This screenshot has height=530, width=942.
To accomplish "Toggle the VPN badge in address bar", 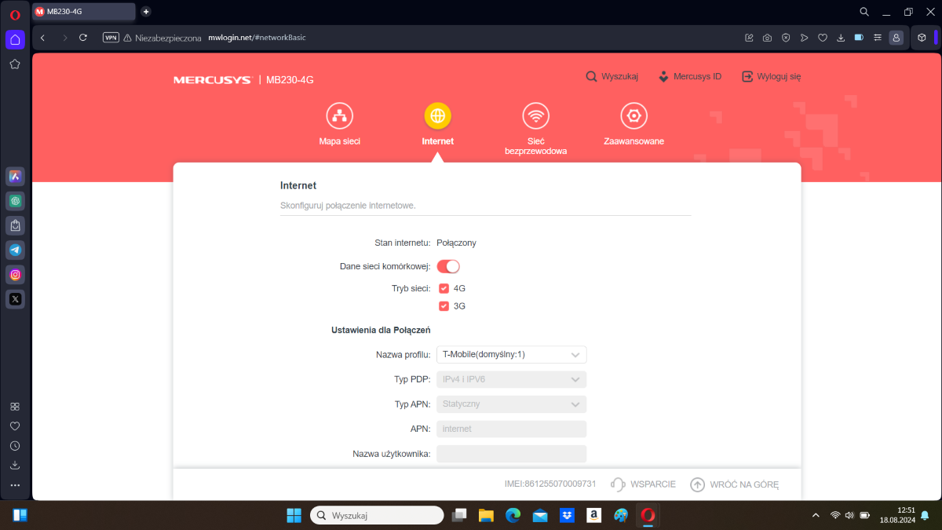I will point(111,37).
